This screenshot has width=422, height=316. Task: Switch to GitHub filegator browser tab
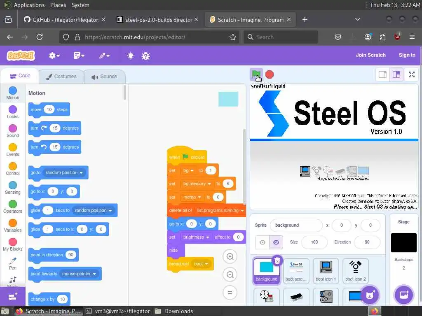click(x=65, y=20)
